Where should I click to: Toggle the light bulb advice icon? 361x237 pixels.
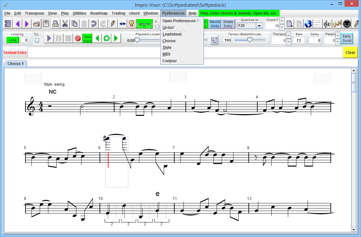[x=132, y=24]
